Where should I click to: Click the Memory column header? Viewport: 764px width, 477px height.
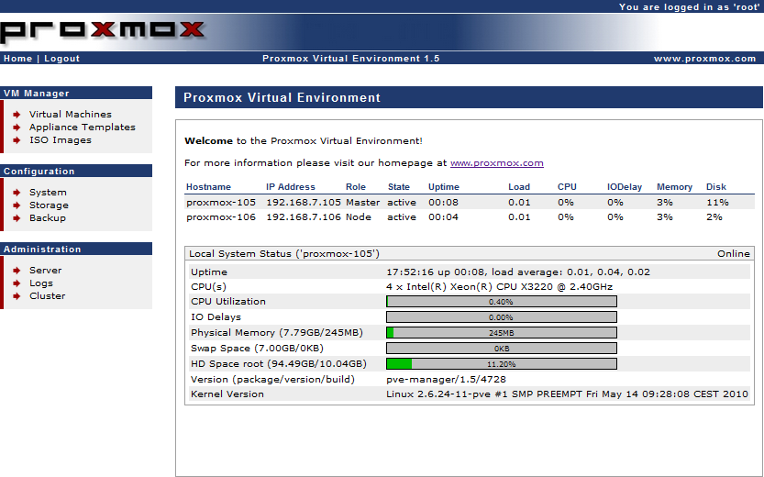674,187
